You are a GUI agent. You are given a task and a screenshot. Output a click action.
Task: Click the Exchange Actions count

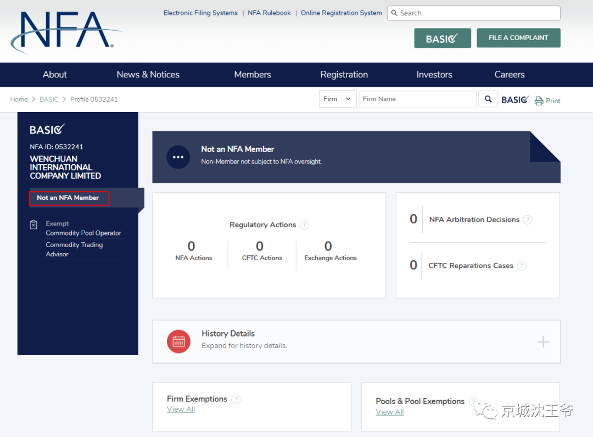(328, 246)
